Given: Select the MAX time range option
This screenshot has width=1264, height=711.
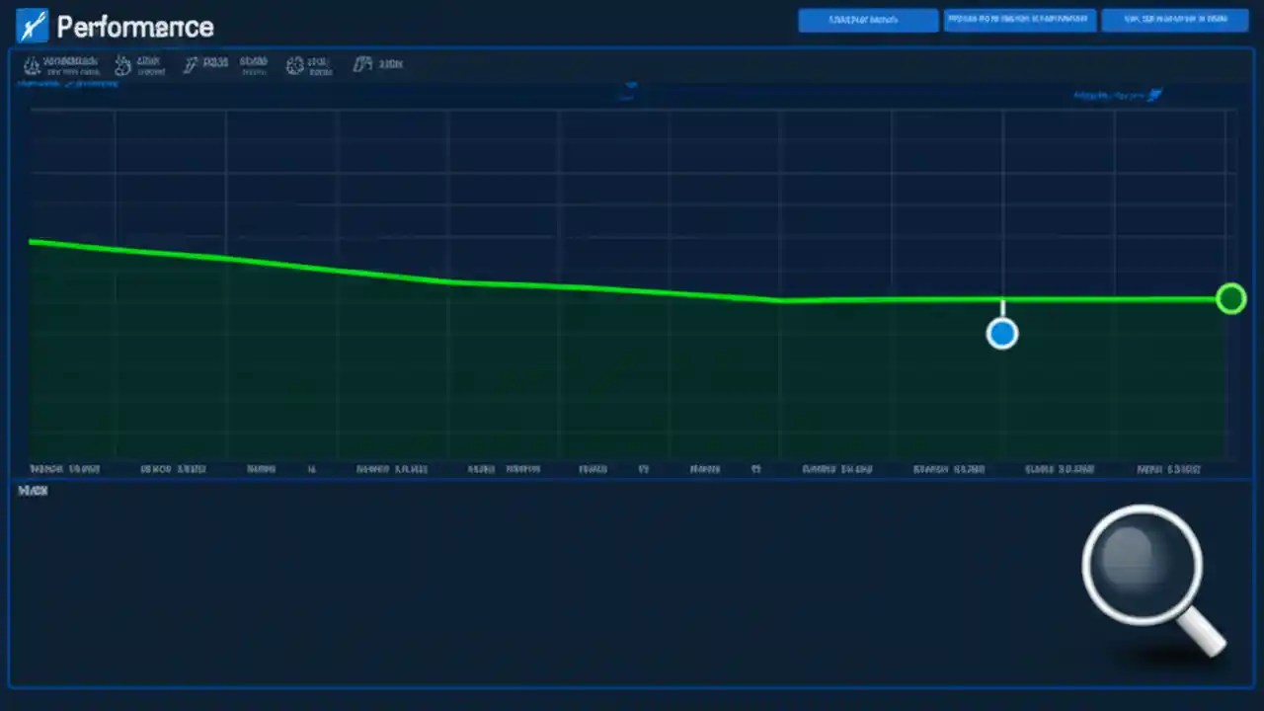Looking at the screenshot, I should click(33, 490).
